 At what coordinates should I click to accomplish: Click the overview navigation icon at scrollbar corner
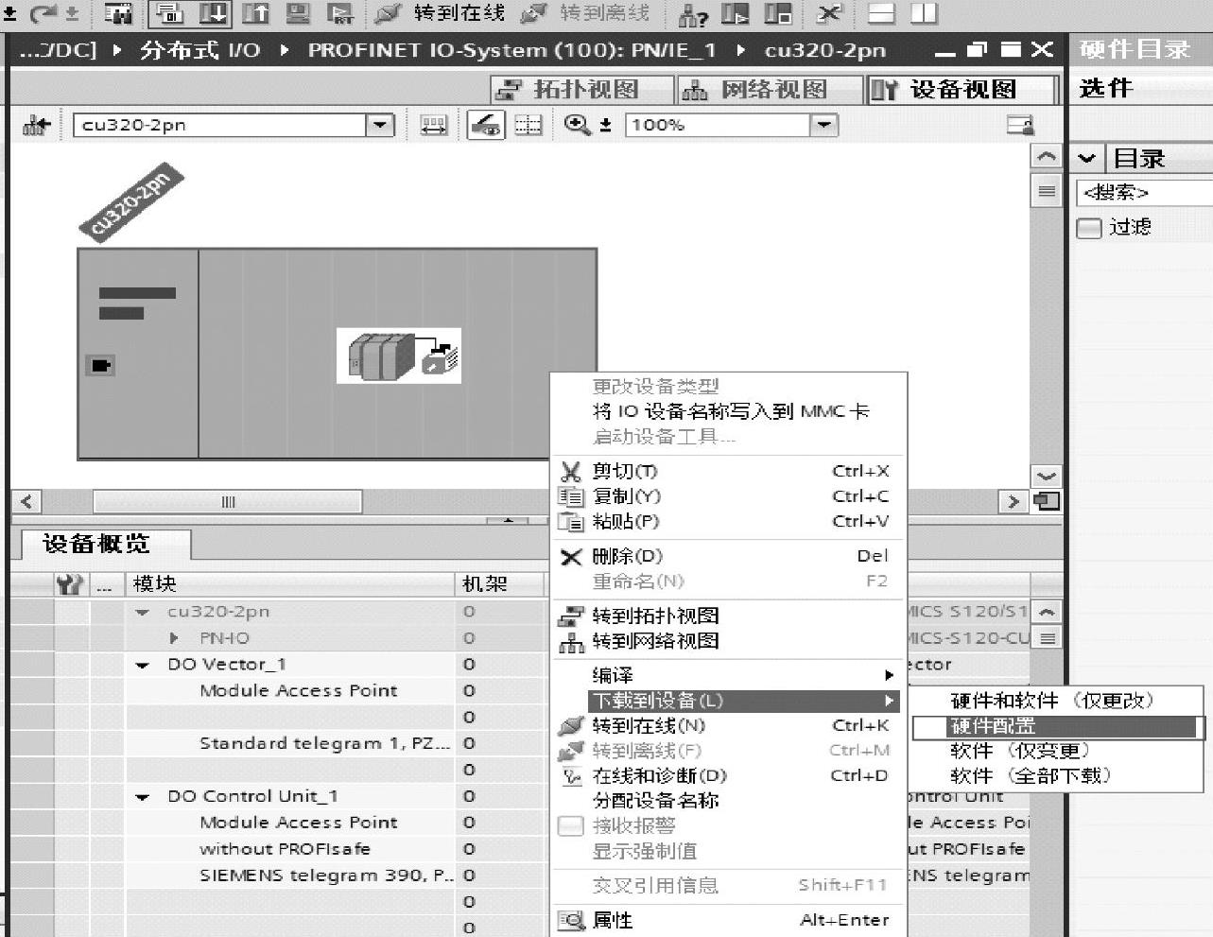pos(1046,501)
